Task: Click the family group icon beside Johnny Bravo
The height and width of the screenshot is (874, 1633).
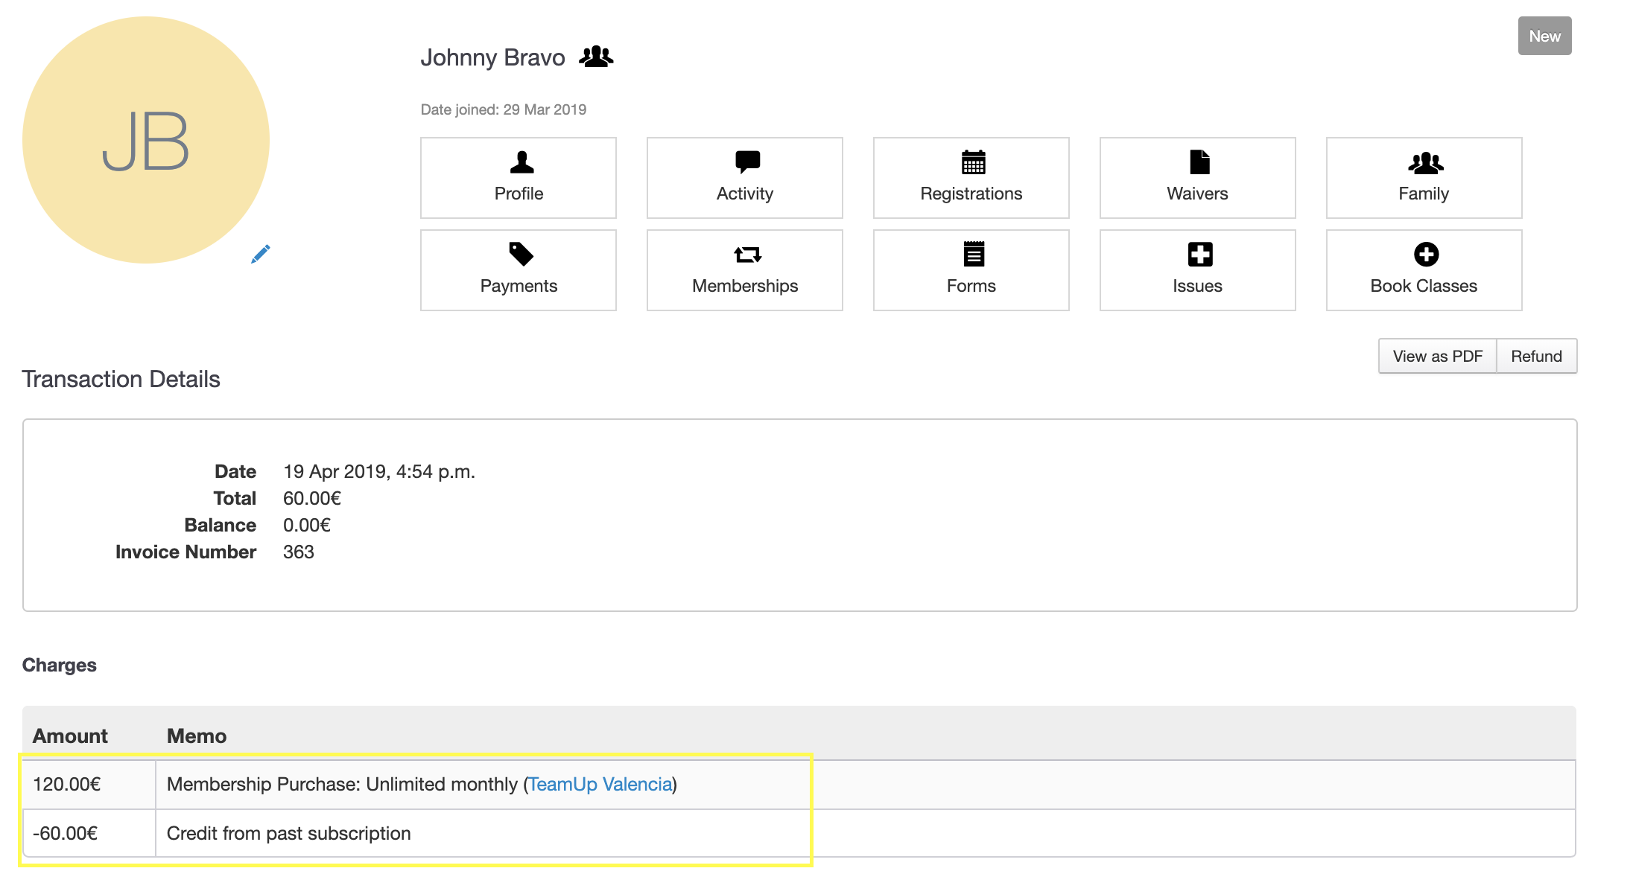Action: (x=596, y=57)
